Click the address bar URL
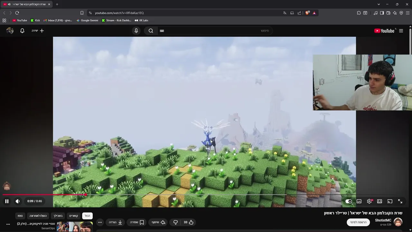 (x=119, y=13)
